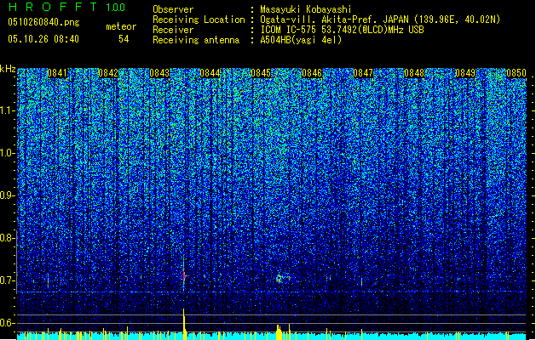Click the 0849 time marker
Viewport: 536px width, 340px height.
tap(465, 73)
